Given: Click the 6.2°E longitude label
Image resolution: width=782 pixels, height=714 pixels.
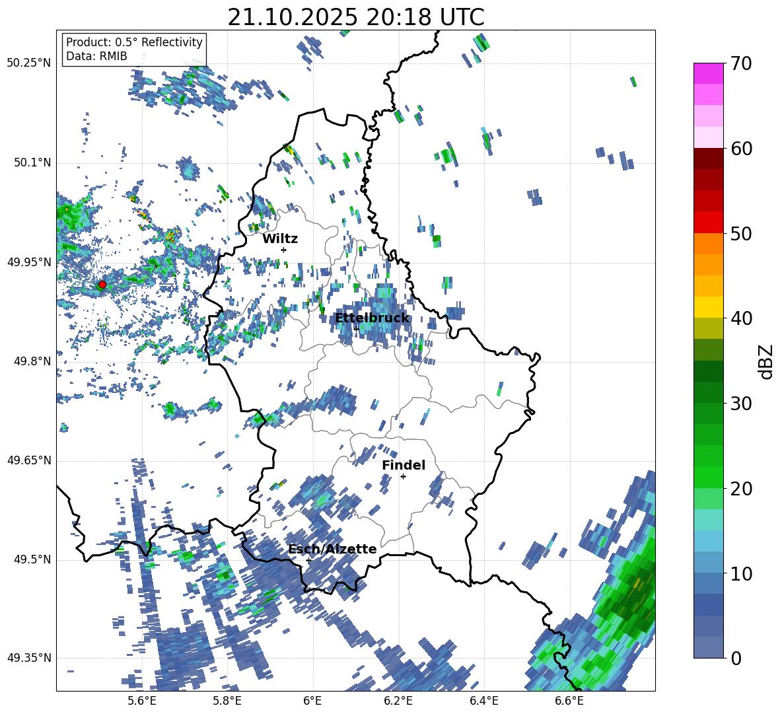Looking at the screenshot, I should pos(398,701).
